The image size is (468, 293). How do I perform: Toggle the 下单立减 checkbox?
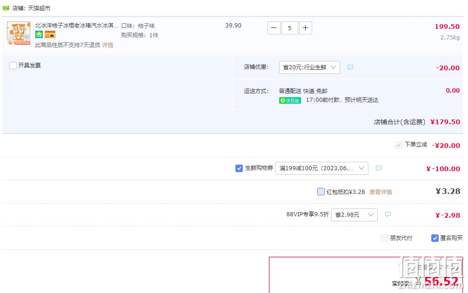tap(399, 145)
